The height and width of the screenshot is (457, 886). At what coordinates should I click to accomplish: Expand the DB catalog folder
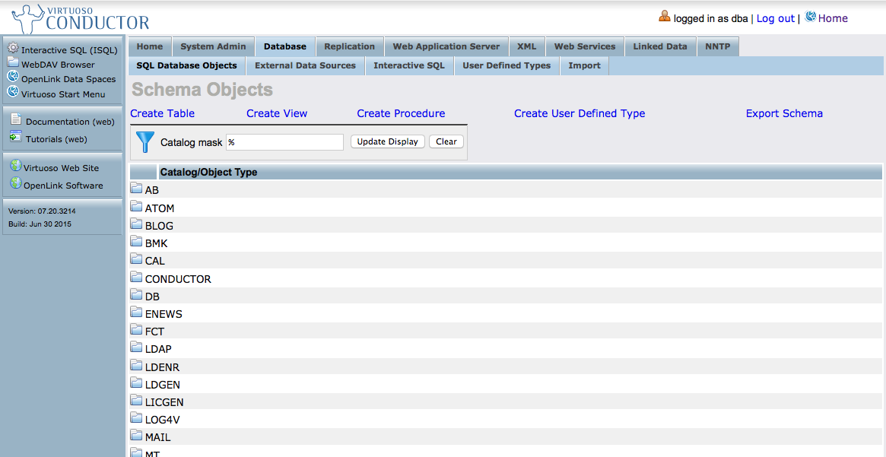pyautogui.click(x=137, y=295)
